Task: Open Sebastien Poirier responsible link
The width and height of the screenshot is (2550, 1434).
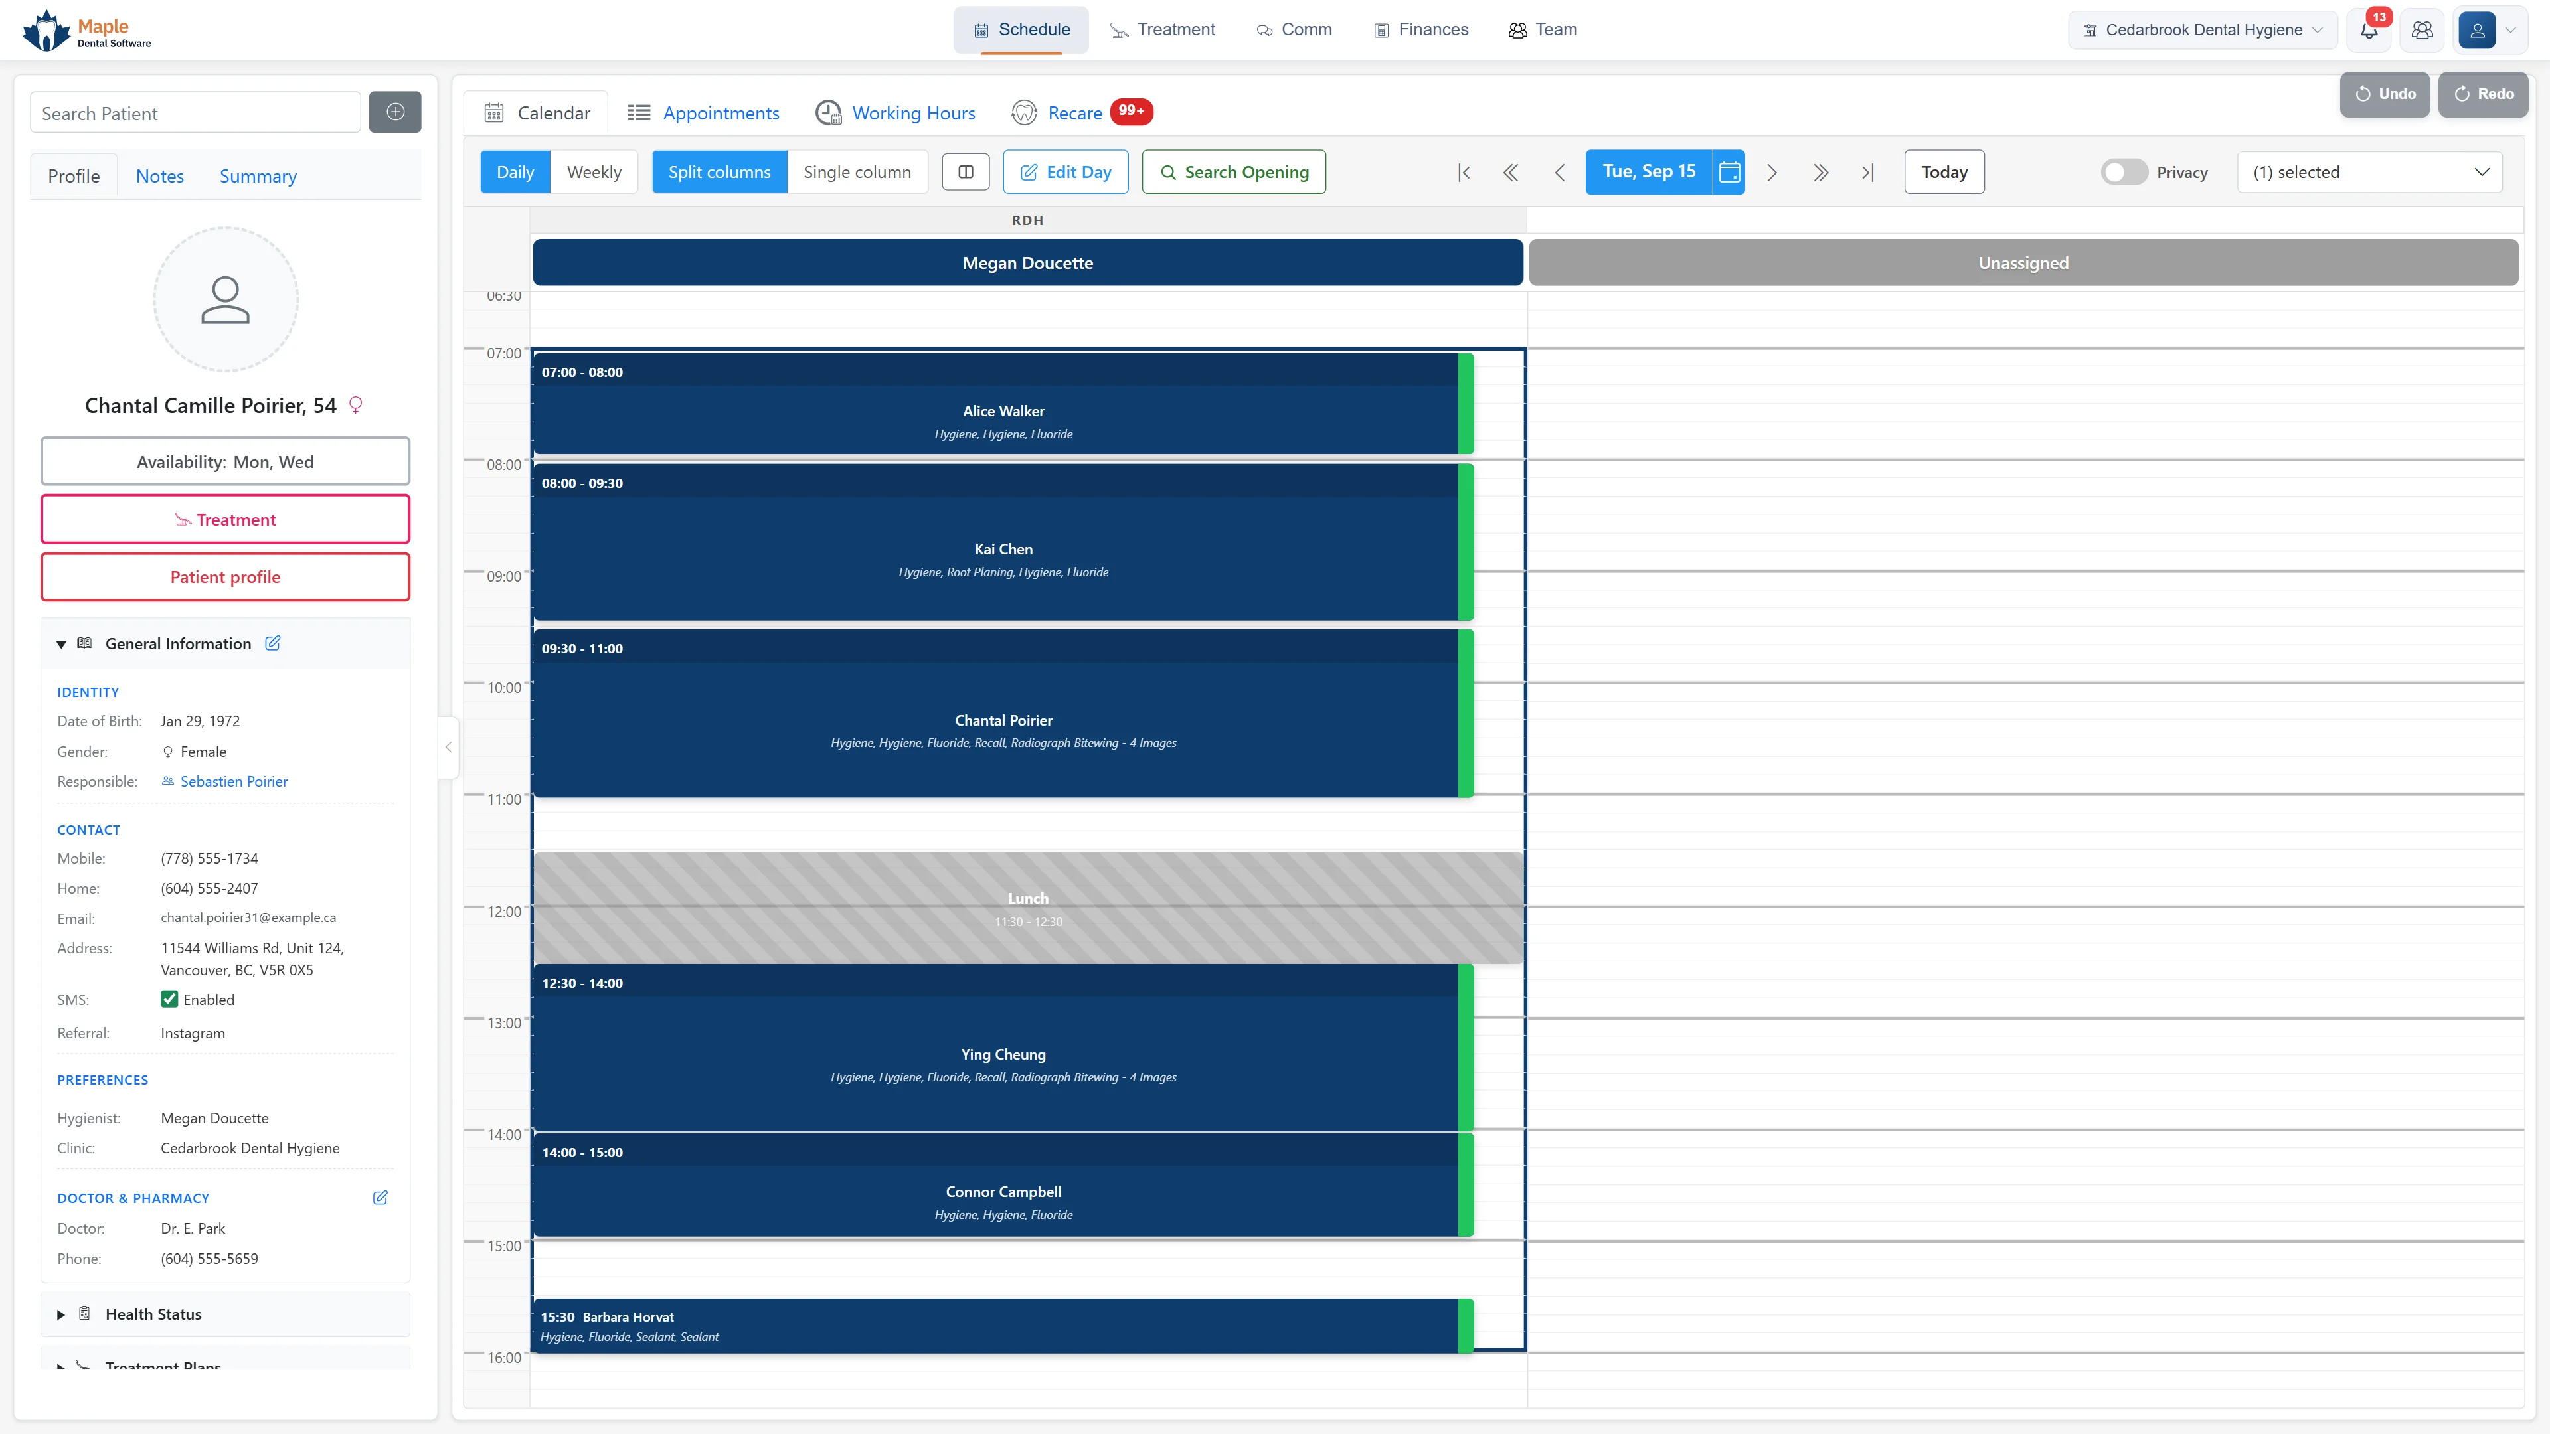Action: tap(234, 782)
